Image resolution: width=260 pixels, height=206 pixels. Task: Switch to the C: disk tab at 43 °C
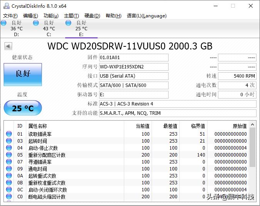(x=49, y=29)
